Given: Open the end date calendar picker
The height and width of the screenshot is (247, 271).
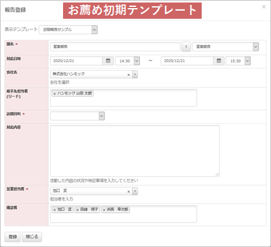Looking at the screenshot, I should pyautogui.click(x=219, y=61).
